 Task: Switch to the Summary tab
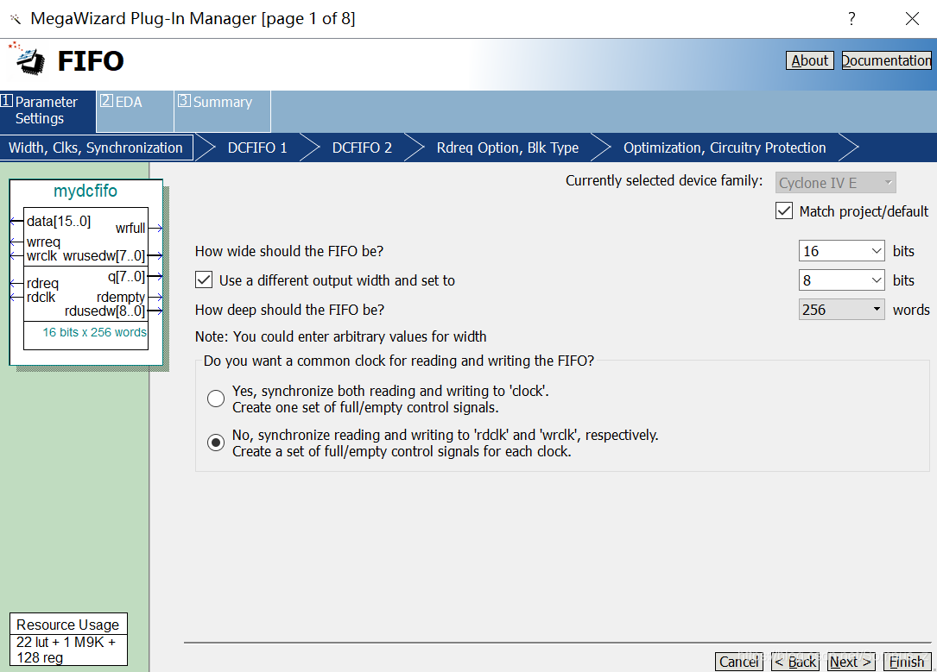(x=222, y=110)
